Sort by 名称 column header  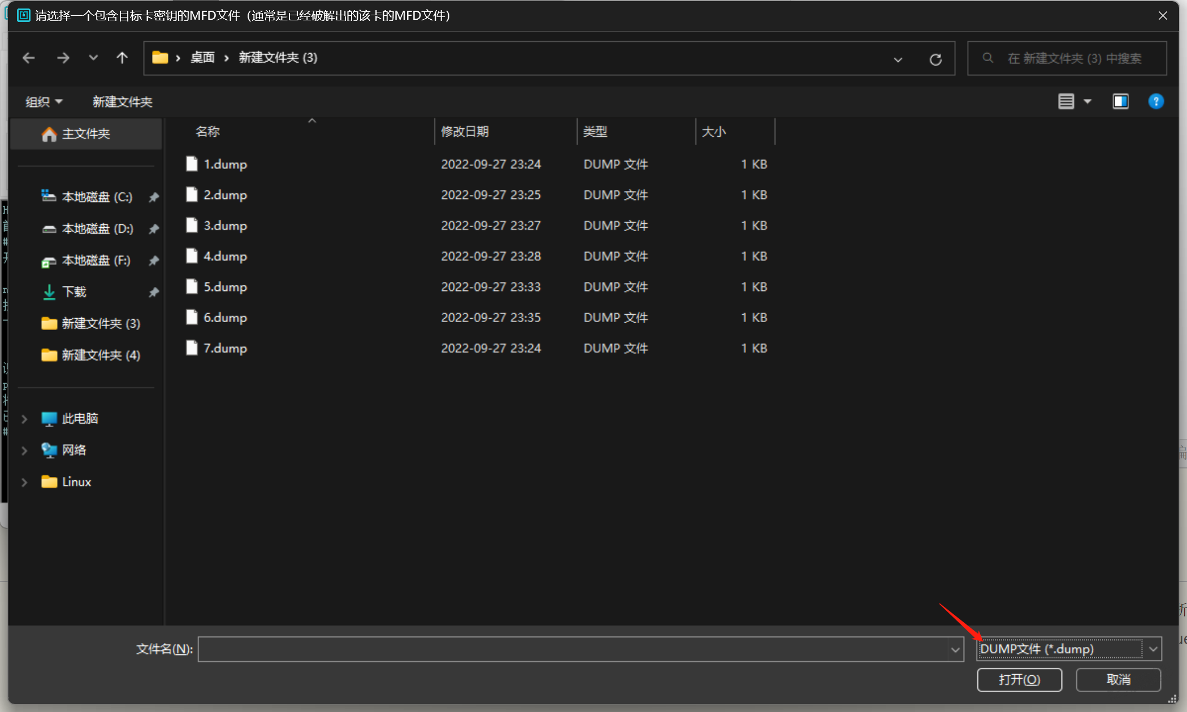(x=207, y=132)
